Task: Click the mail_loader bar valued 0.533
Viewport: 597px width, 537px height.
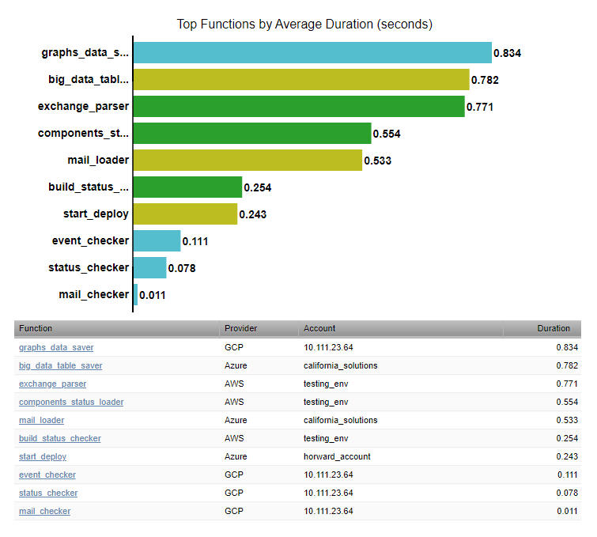Action: [247, 160]
